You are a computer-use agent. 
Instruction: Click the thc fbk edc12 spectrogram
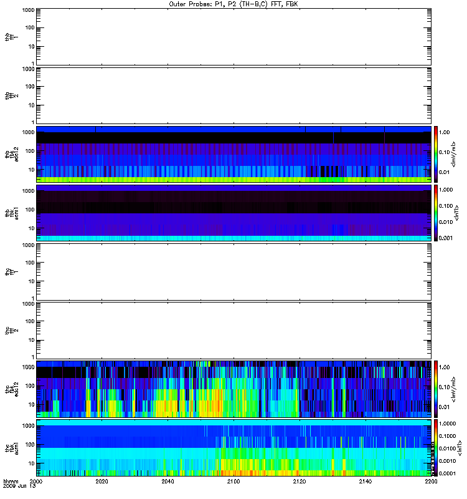(x=234, y=389)
